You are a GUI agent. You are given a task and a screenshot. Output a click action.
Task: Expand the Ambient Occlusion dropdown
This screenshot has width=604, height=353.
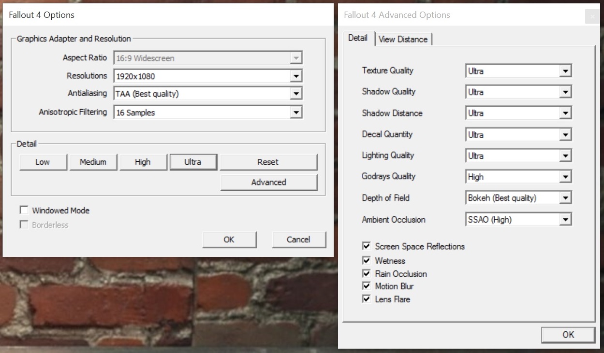click(518, 220)
